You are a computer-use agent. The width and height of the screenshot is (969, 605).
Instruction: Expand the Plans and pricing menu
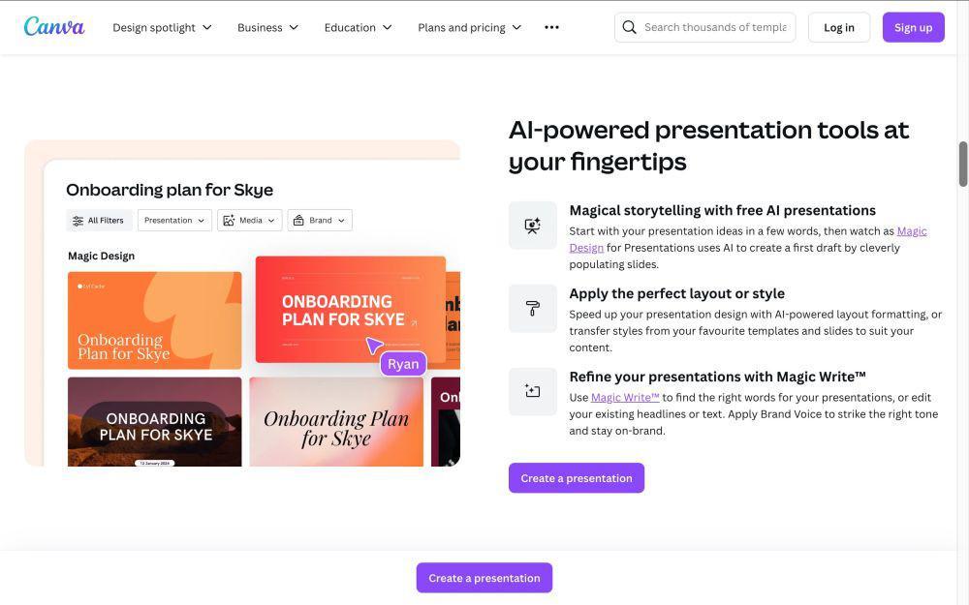[x=470, y=27]
